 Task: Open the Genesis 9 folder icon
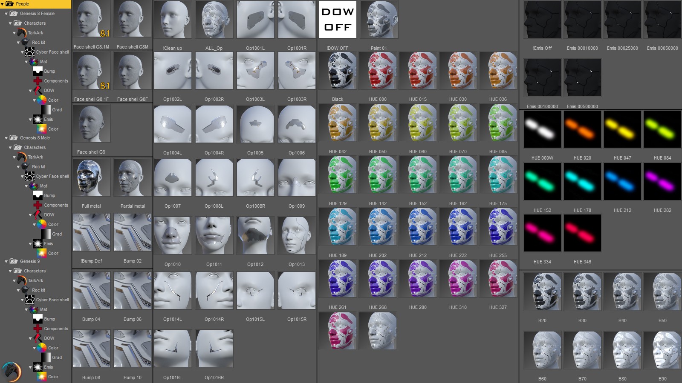pyautogui.click(x=14, y=261)
